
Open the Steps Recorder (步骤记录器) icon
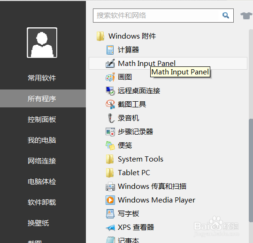point(110,132)
